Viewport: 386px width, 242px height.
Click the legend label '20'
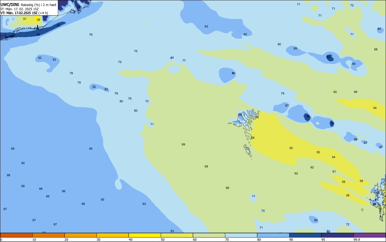[x=66, y=240]
